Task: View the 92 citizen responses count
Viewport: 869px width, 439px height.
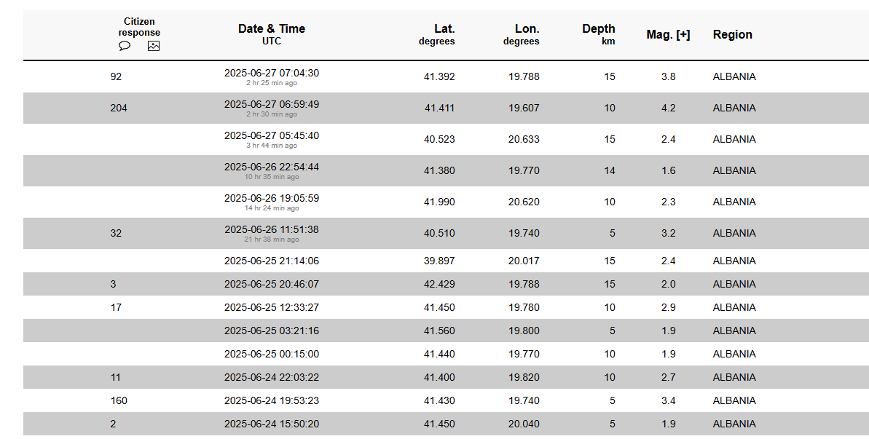Action: tap(116, 76)
